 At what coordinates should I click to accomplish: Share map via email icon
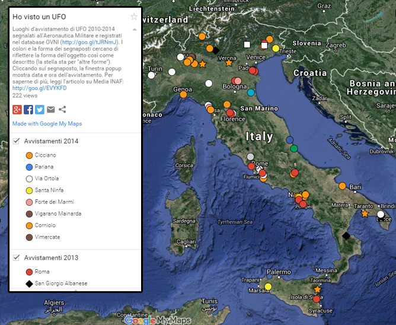tap(51, 109)
